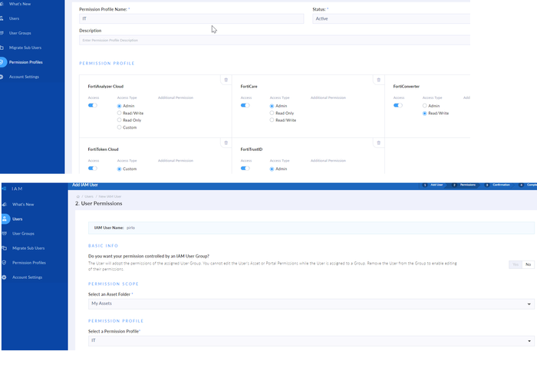Select Custom radio for FortiToken Cloud

click(x=119, y=169)
